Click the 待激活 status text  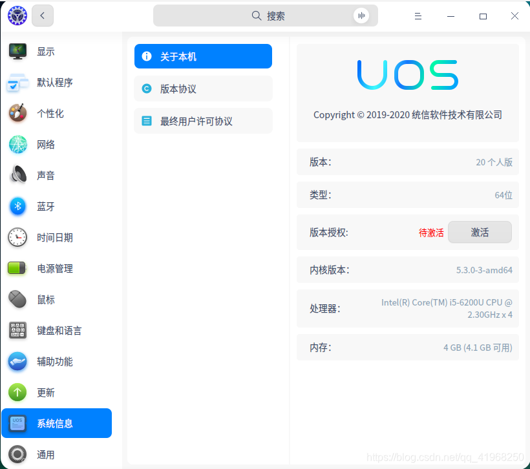(431, 233)
